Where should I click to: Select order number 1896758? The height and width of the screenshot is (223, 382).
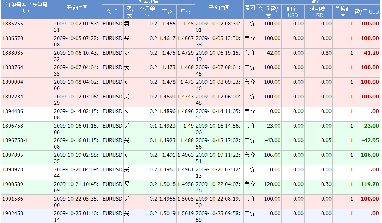[x=13, y=126]
